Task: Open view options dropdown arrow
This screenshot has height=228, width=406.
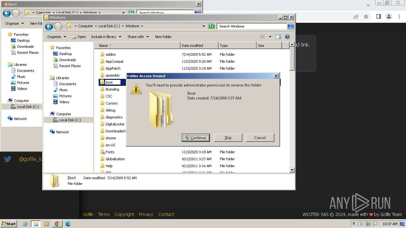Action: click(270, 37)
